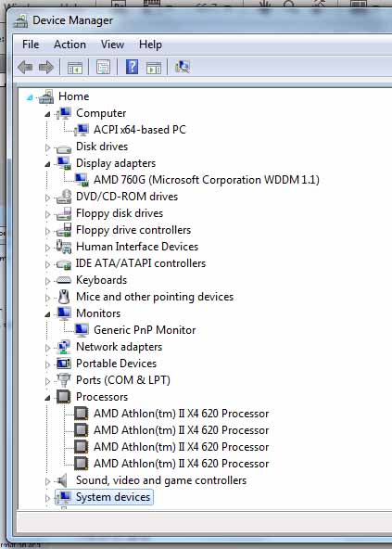The width and height of the screenshot is (392, 549).
Task: Click the Forward arrow toolbar icon
Action: pyautogui.click(x=46, y=67)
